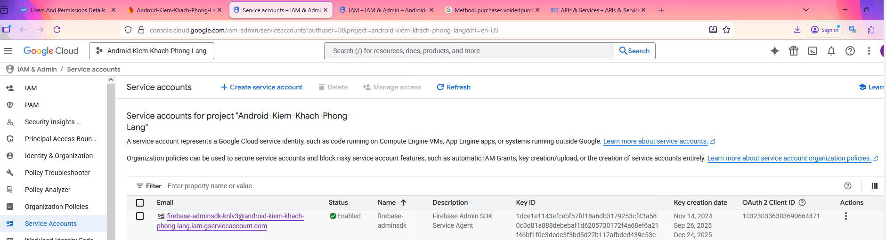This screenshot has width=886, height=240.
Task: Open the Android-Kiem-Khach-Phong-Lang project picker
Action: (x=151, y=51)
